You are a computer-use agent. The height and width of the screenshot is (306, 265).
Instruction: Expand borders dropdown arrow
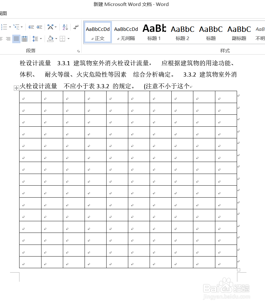tap(69, 39)
